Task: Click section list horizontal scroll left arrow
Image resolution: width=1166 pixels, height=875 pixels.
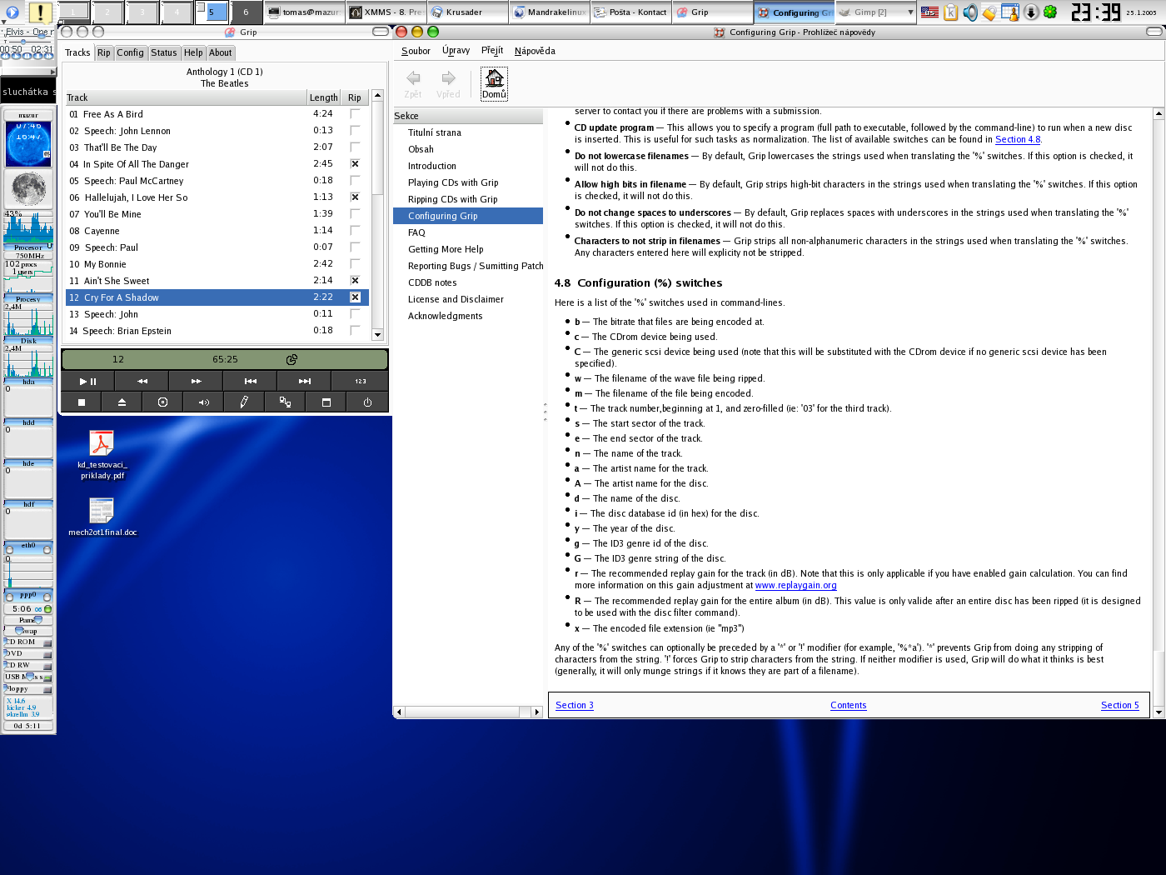Action: (x=399, y=712)
